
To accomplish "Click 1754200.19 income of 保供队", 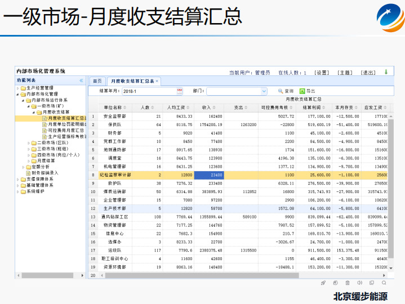I will pos(209,124).
